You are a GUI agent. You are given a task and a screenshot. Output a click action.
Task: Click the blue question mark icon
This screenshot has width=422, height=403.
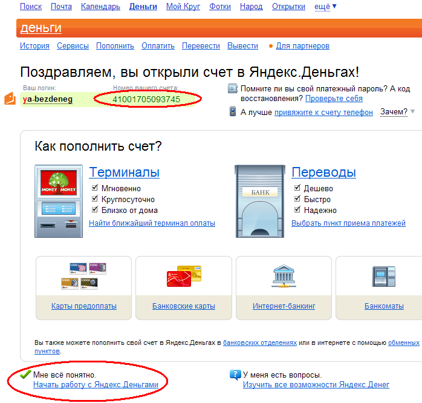tap(235, 375)
